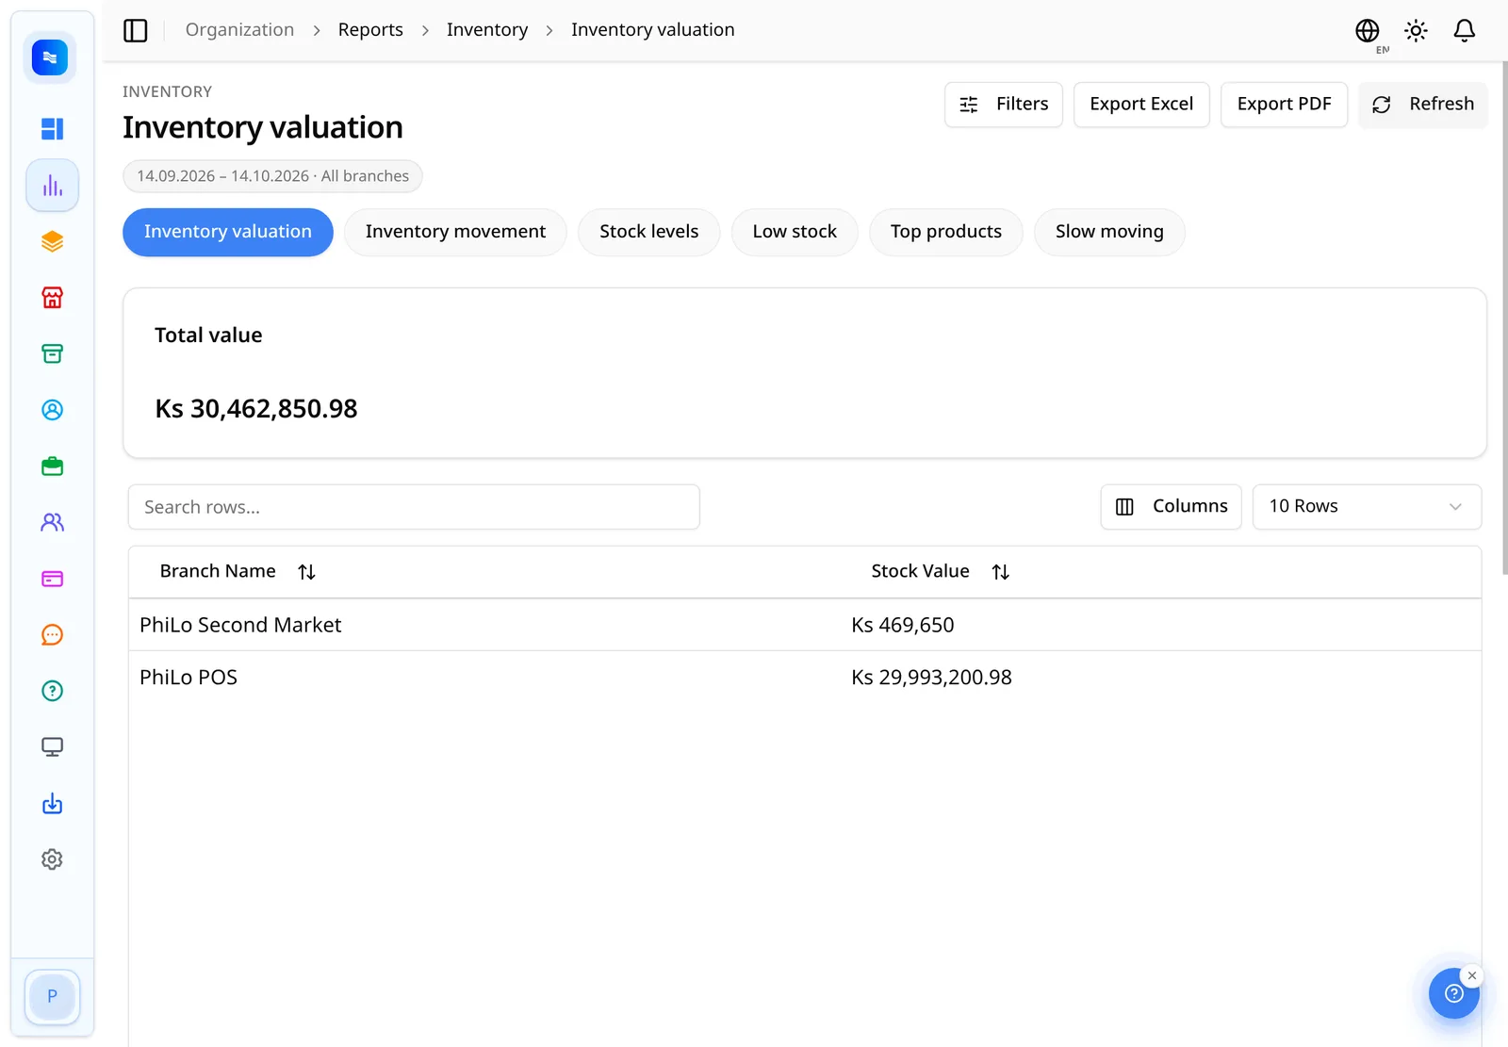Open the Columns chooser

(x=1172, y=507)
